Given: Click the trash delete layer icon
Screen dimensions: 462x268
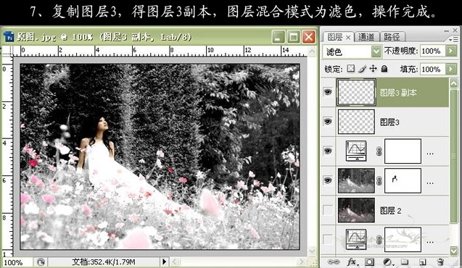Looking at the screenshot, I should point(440,261).
